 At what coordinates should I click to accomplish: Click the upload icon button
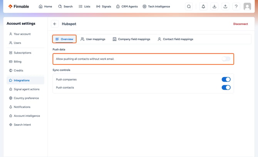pos(225,7)
